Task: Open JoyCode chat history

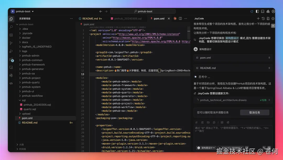Action: (x=263, y=19)
